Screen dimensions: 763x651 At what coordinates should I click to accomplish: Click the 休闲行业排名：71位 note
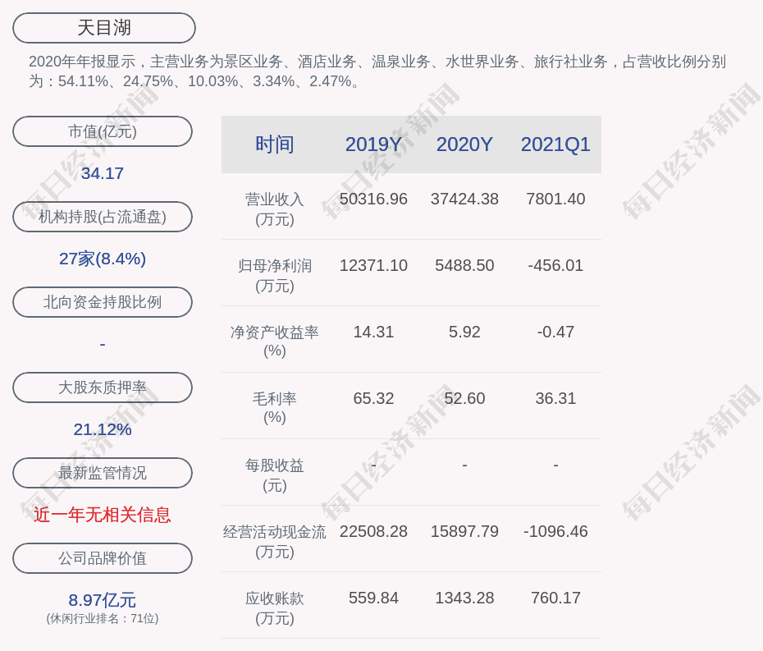tap(103, 618)
